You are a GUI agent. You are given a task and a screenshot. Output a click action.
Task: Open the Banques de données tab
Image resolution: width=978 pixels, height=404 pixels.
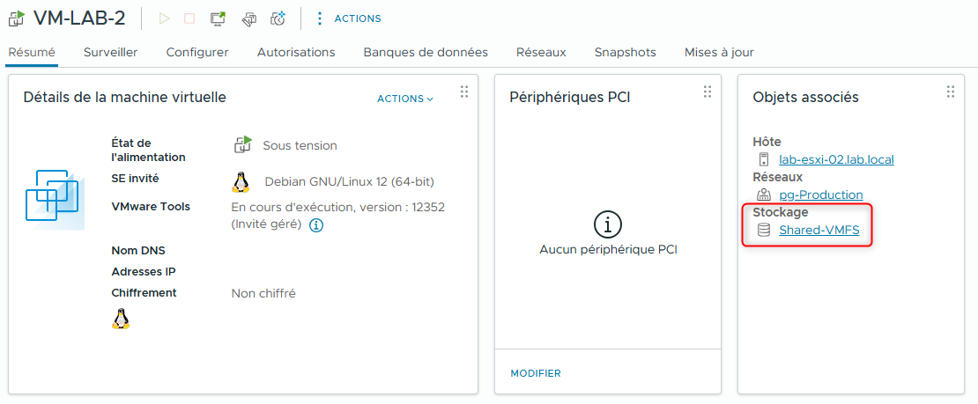[426, 53]
